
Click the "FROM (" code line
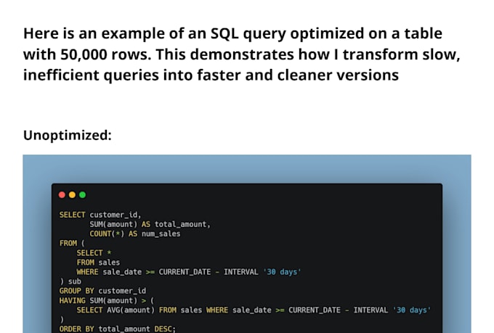pos(72,243)
